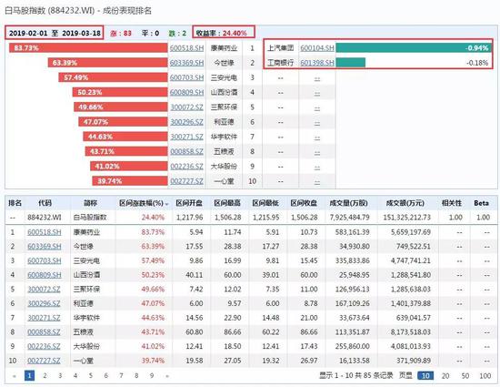Sort by 排名 column header
The image size is (500, 387).
click(15, 203)
